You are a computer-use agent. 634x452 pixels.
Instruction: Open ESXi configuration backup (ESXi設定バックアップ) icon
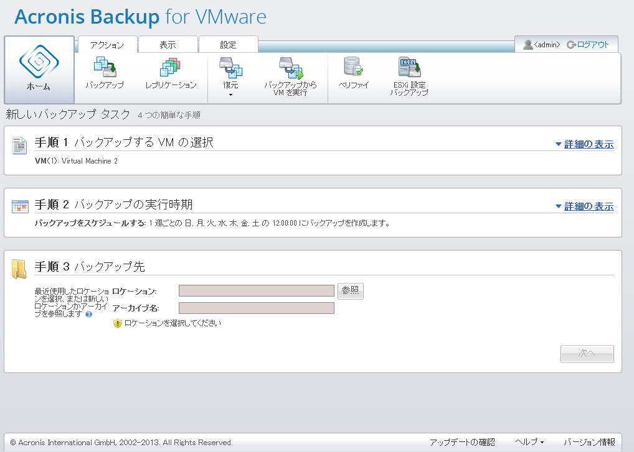point(409,67)
